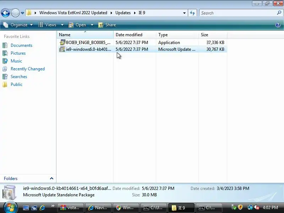Click the Documents icon in sidebar
Image resolution: width=284 pixels, height=213 pixels.
coord(5,45)
